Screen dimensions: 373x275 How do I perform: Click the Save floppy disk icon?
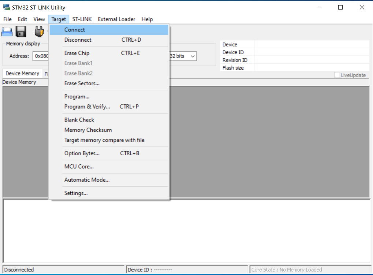[x=21, y=32]
